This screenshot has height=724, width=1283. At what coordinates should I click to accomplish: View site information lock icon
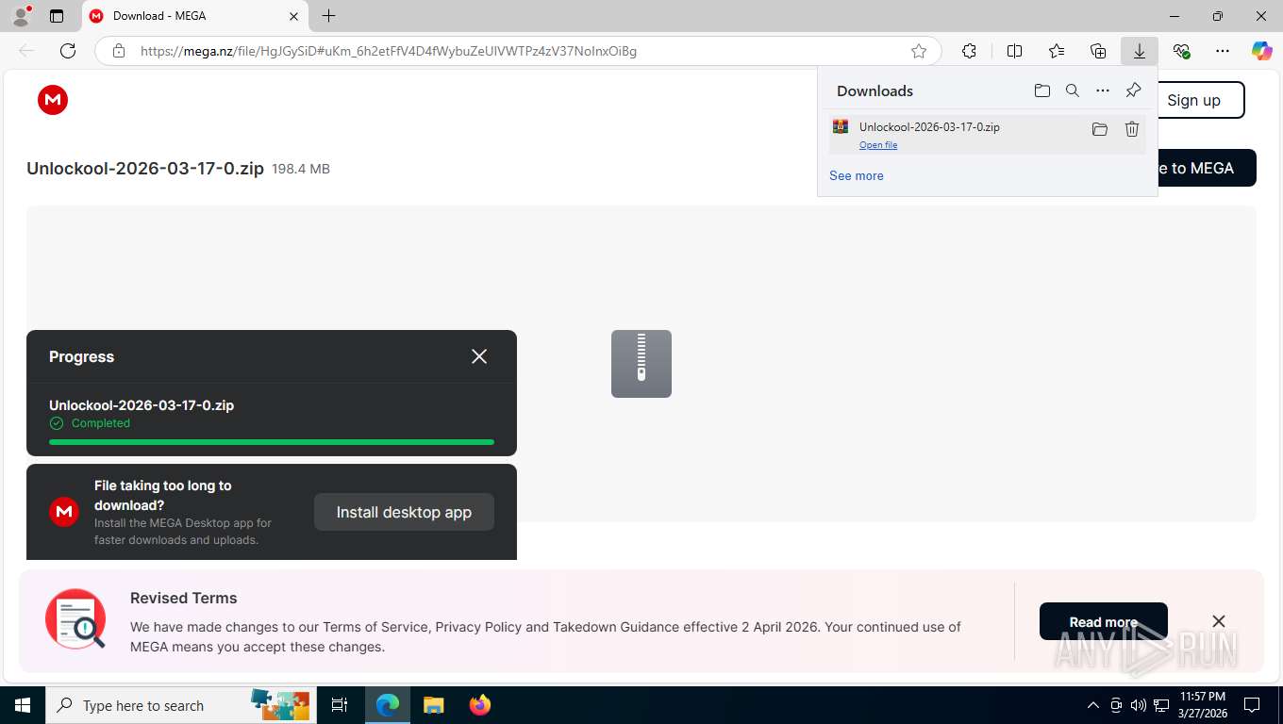click(x=119, y=51)
